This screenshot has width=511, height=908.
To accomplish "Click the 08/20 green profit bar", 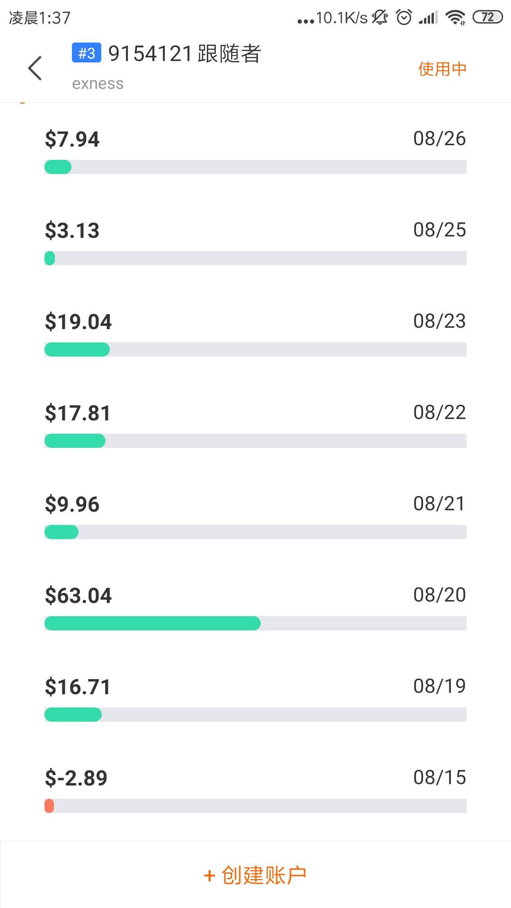I will 152,623.
